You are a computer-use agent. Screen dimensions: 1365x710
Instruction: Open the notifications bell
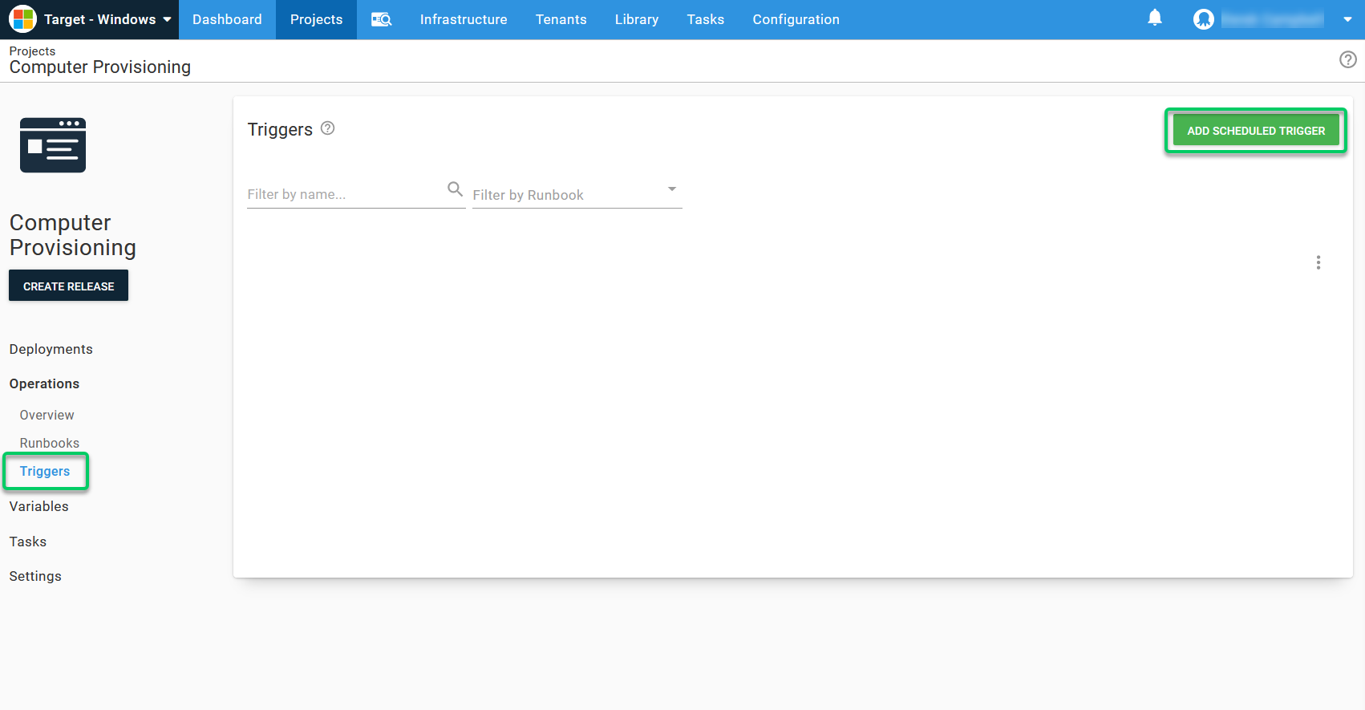click(x=1154, y=18)
